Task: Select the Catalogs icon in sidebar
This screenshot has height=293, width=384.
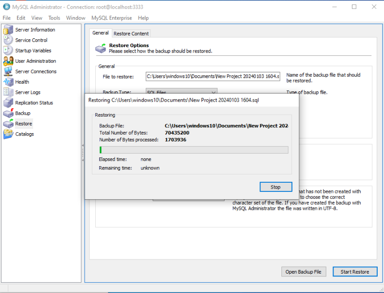Action: click(8, 134)
